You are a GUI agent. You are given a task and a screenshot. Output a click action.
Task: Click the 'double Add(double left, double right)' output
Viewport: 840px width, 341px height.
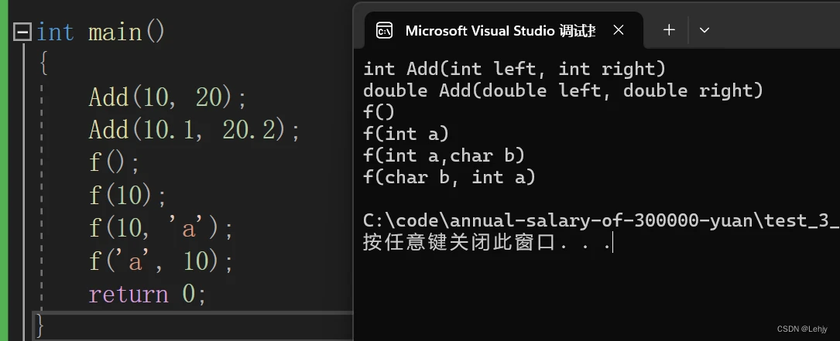563,90
